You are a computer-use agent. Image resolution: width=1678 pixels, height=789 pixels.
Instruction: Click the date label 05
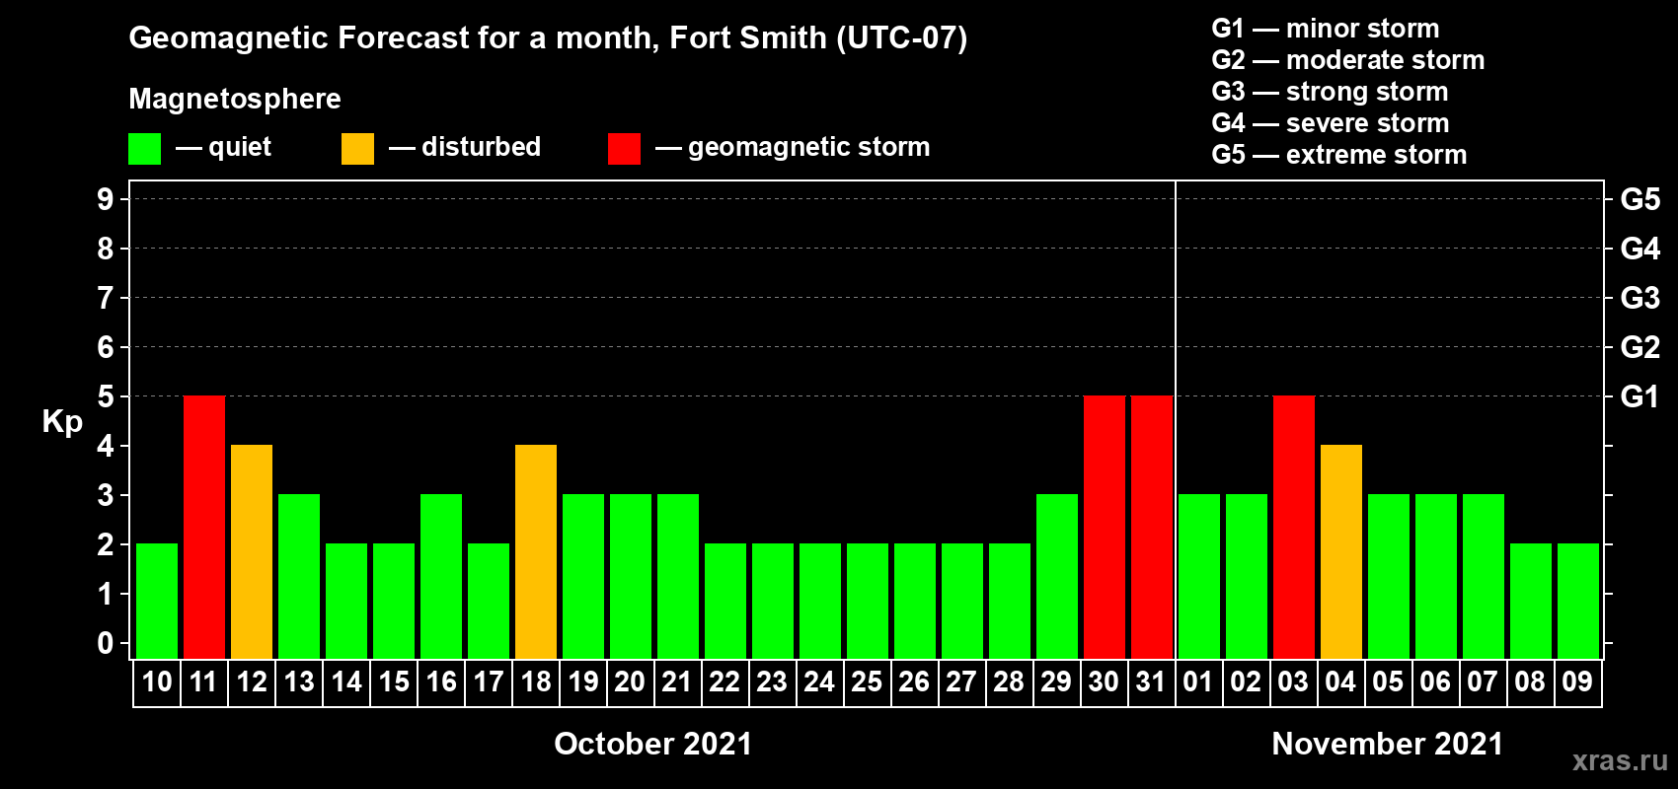click(1388, 682)
